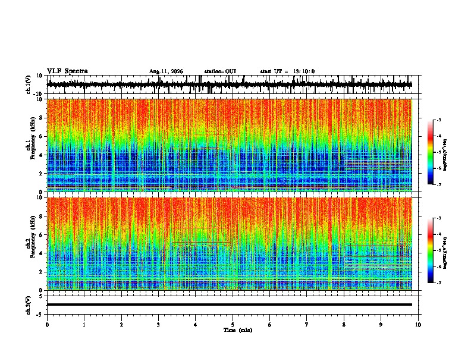This screenshot has height=364, width=471.
Task: Click the time axis tick label "0"
Action: (x=47, y=325)
